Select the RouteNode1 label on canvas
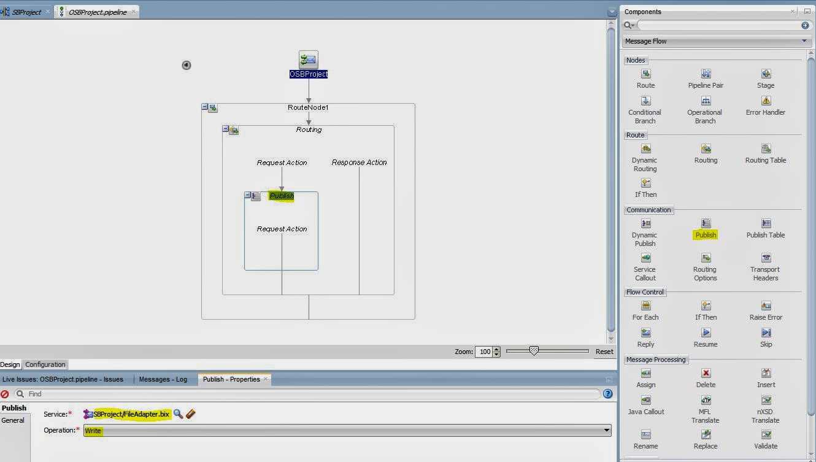816x462 pixels. [x=309, y=107]
